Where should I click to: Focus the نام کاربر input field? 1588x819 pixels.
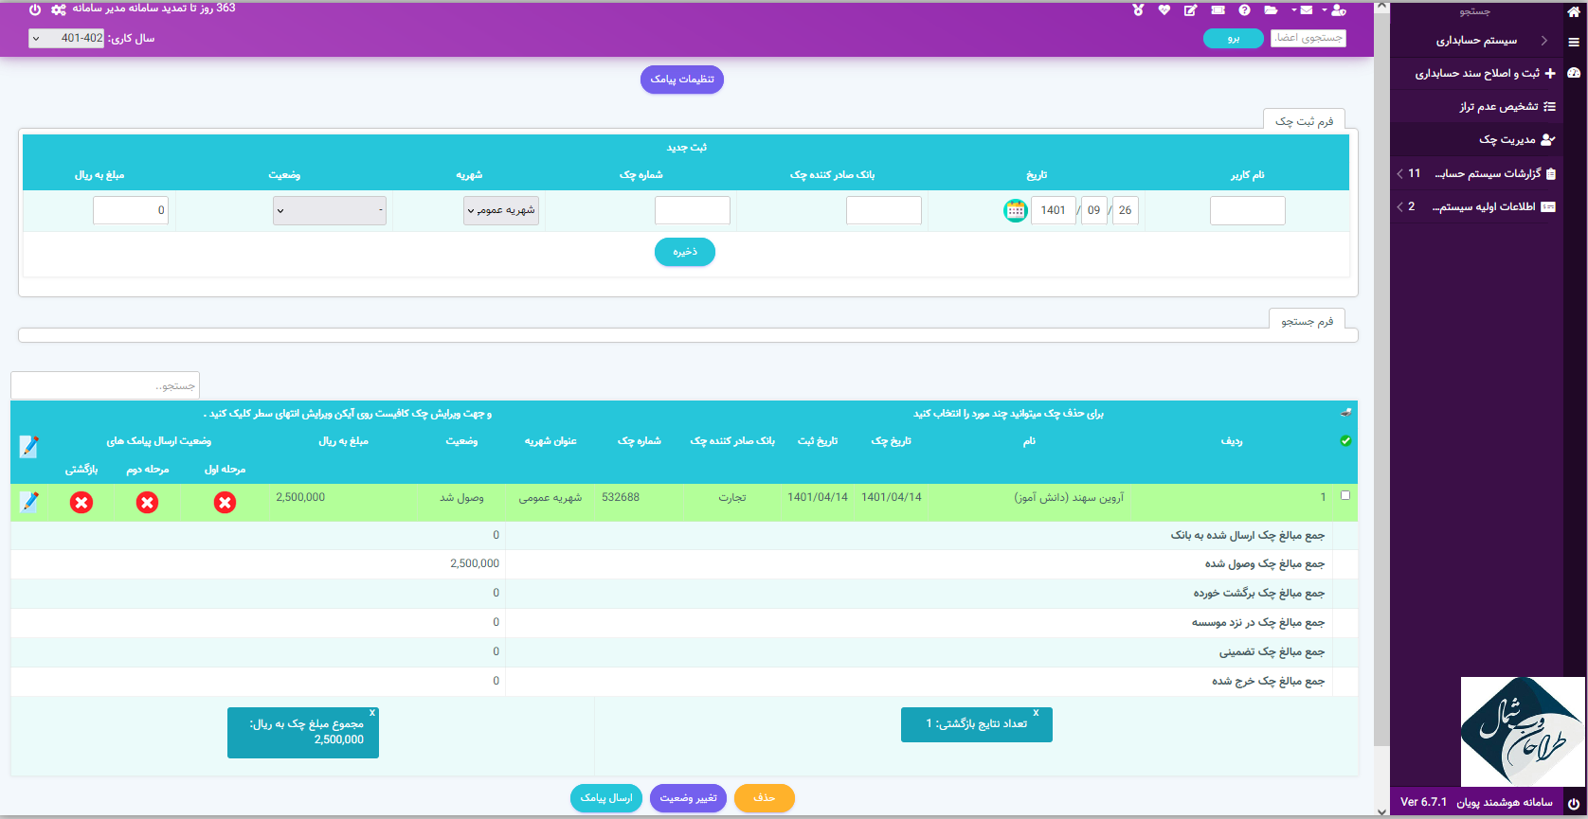click(1248, 210)
